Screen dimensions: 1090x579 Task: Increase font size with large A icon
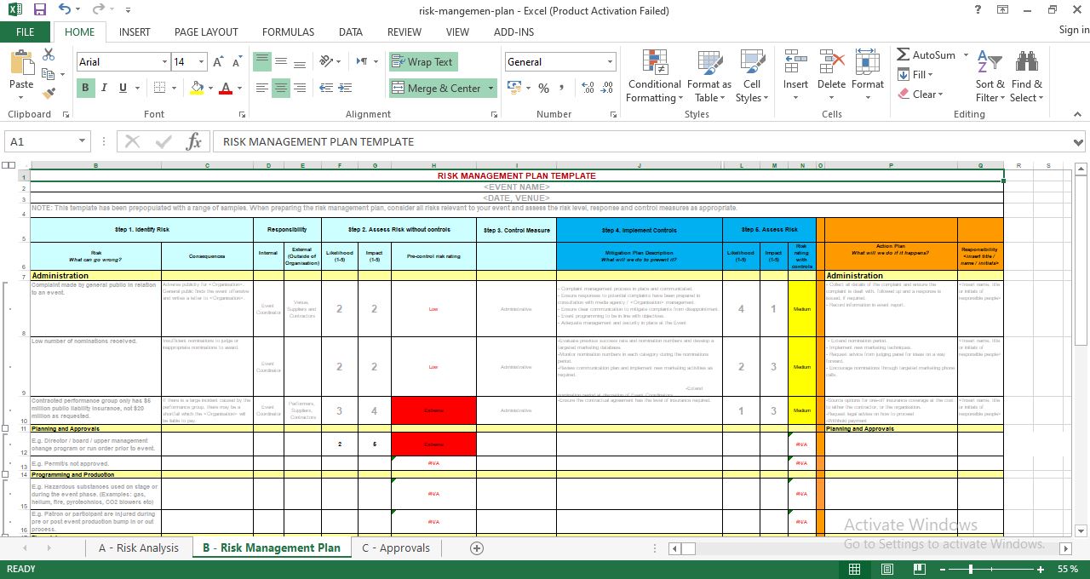click(x=218, y=61)
